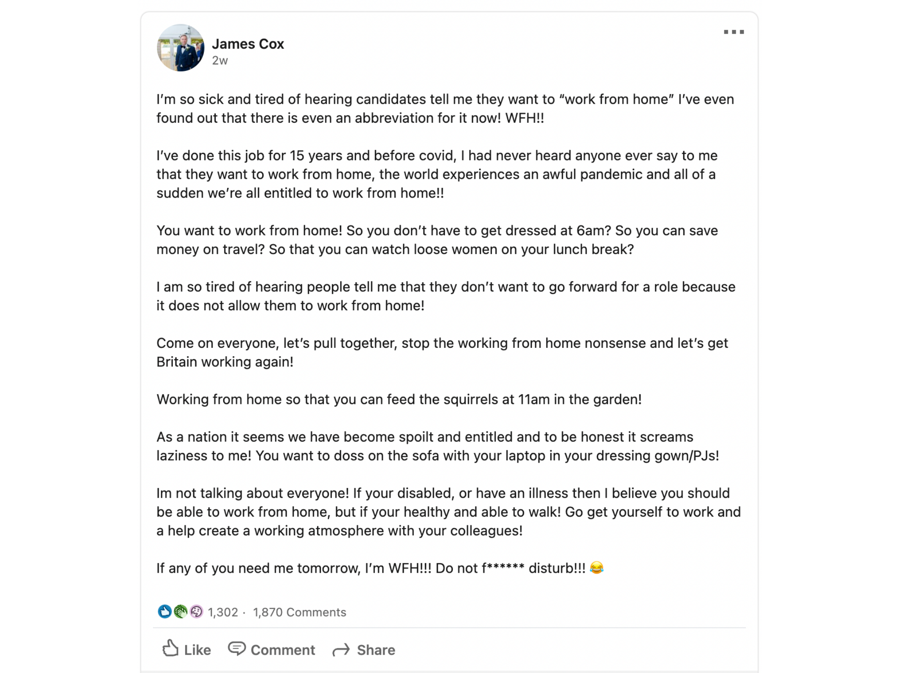Open the 1,870 Comments link
This screenshot has height=673, width=898.
coord(299,612)
